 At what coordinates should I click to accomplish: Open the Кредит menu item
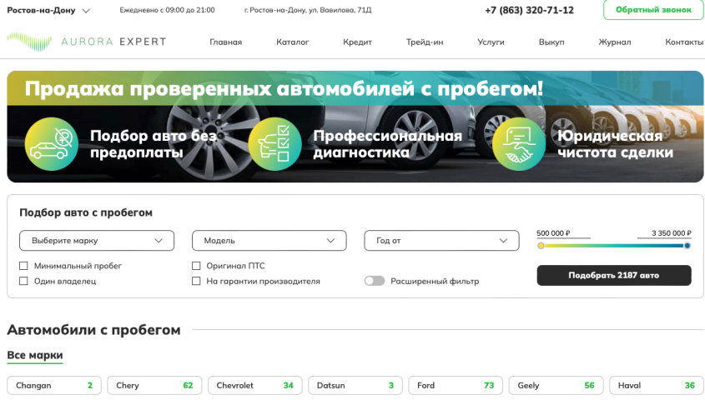357,42
